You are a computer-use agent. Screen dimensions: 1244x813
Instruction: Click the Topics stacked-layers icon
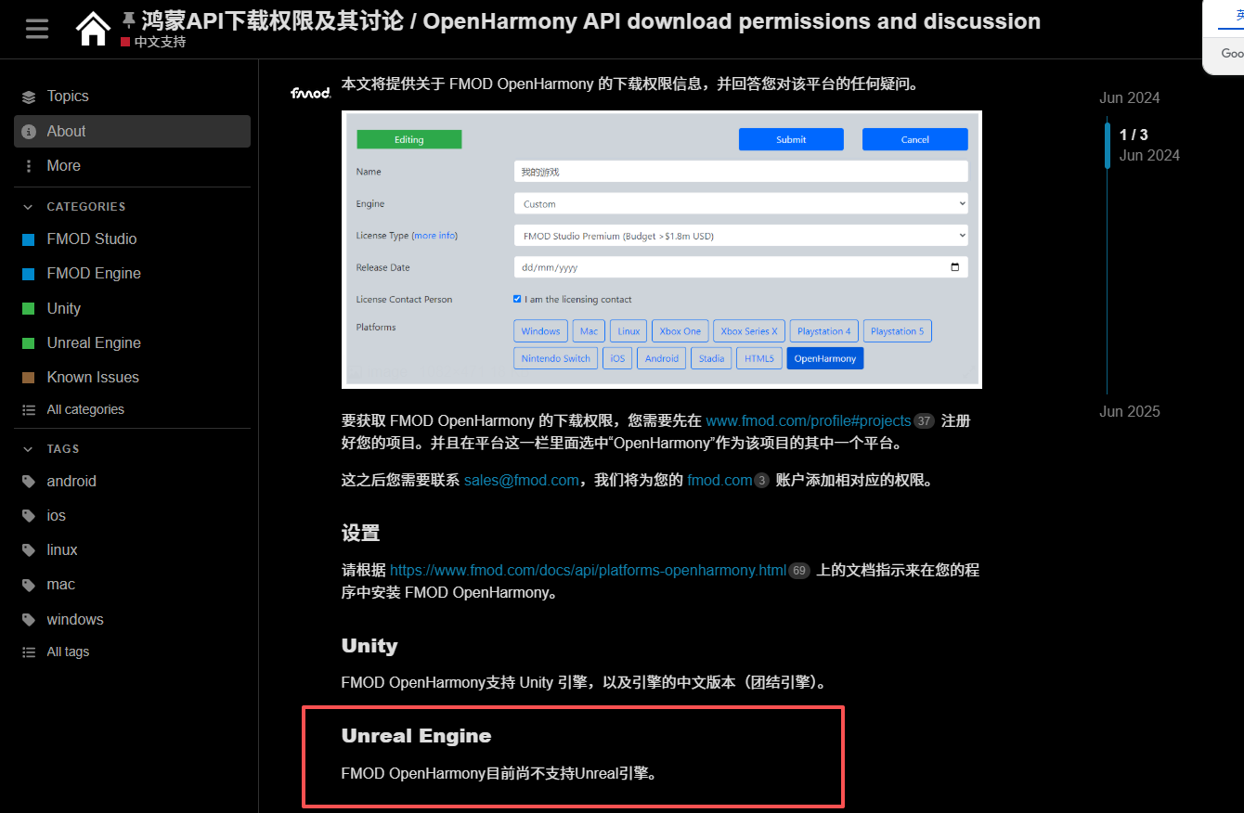(x=29, y=97)
